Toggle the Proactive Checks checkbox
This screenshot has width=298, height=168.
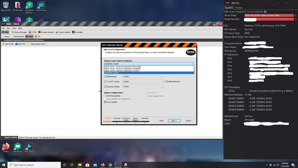coord(105,86)
